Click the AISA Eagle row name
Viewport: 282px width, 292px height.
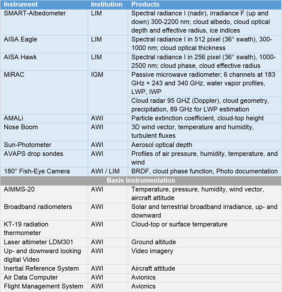coord(20,39)
